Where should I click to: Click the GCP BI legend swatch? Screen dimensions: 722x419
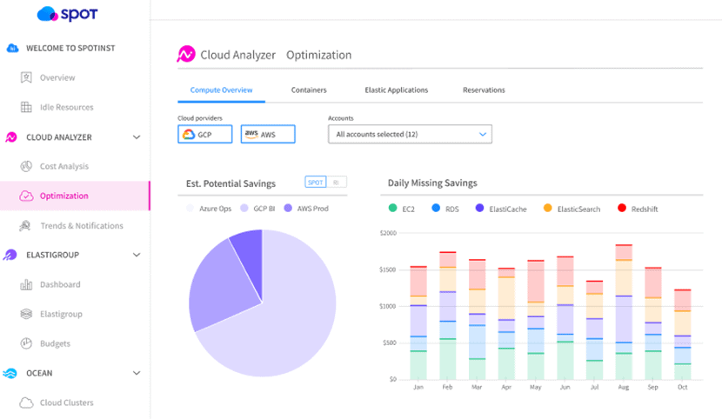point(244,209)
